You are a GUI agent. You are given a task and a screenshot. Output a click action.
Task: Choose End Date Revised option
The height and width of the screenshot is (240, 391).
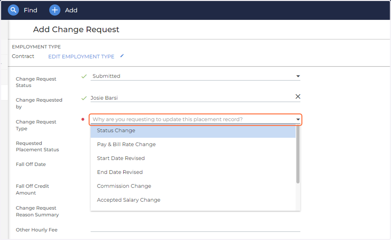193,172
